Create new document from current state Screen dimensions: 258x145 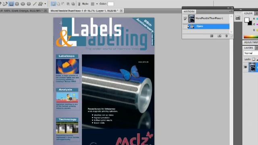click(212, 36)
